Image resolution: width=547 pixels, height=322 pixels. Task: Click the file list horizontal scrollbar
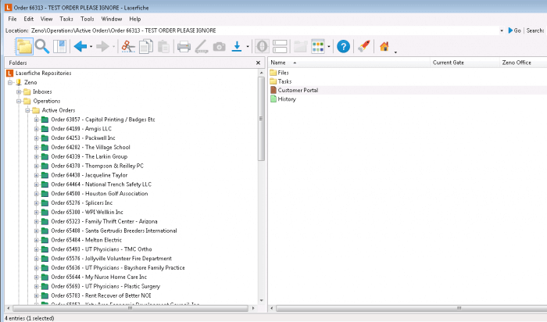(412, 309)
